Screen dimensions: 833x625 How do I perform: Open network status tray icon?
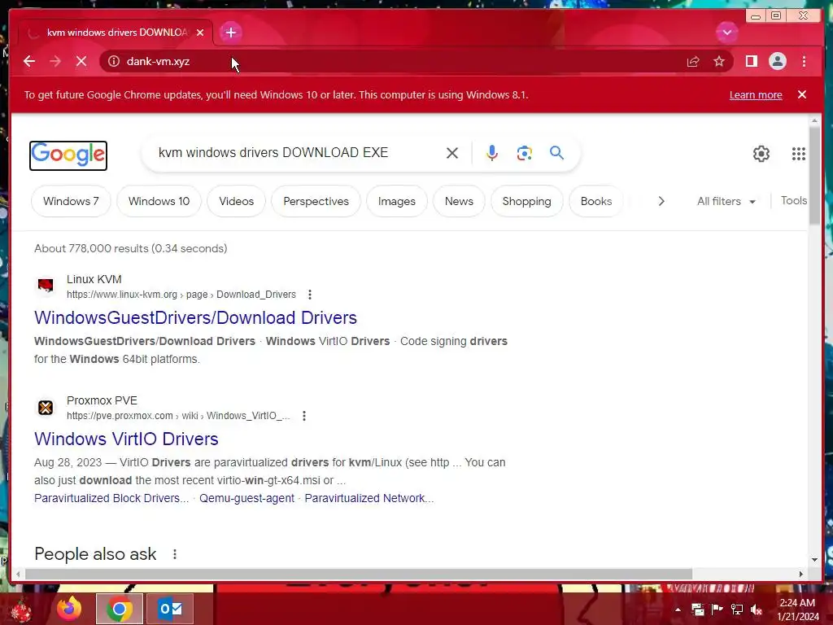(737, 610)
